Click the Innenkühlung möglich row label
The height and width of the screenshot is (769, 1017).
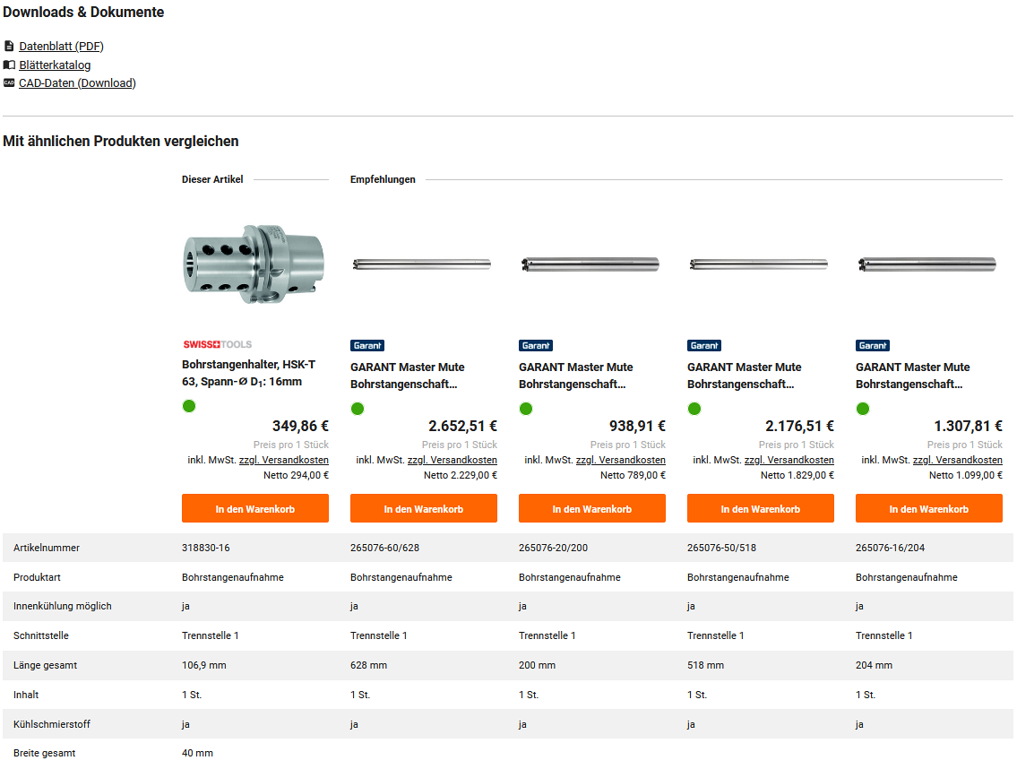point(62,606)
